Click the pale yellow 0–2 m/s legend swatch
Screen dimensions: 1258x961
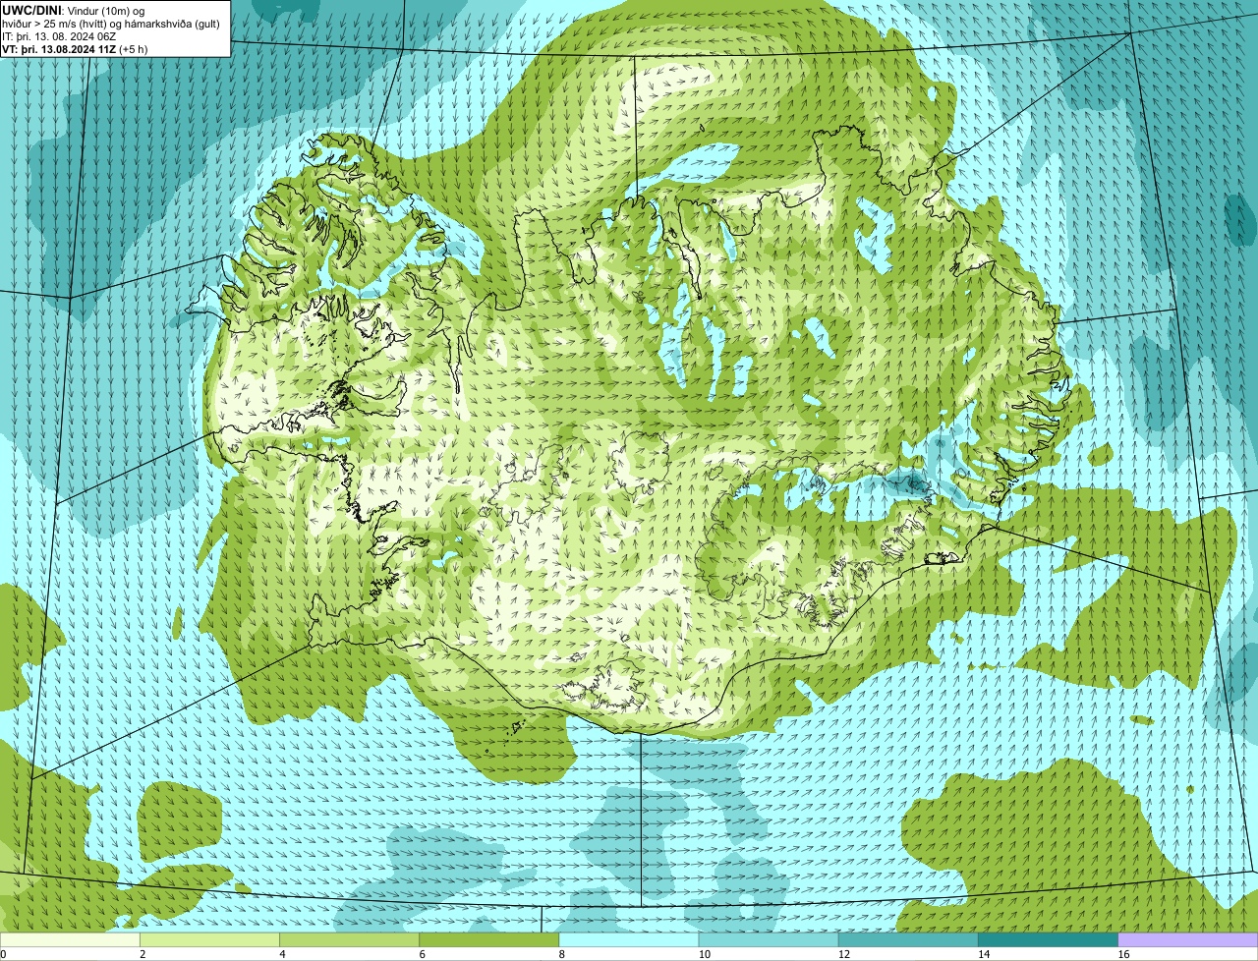70,940
